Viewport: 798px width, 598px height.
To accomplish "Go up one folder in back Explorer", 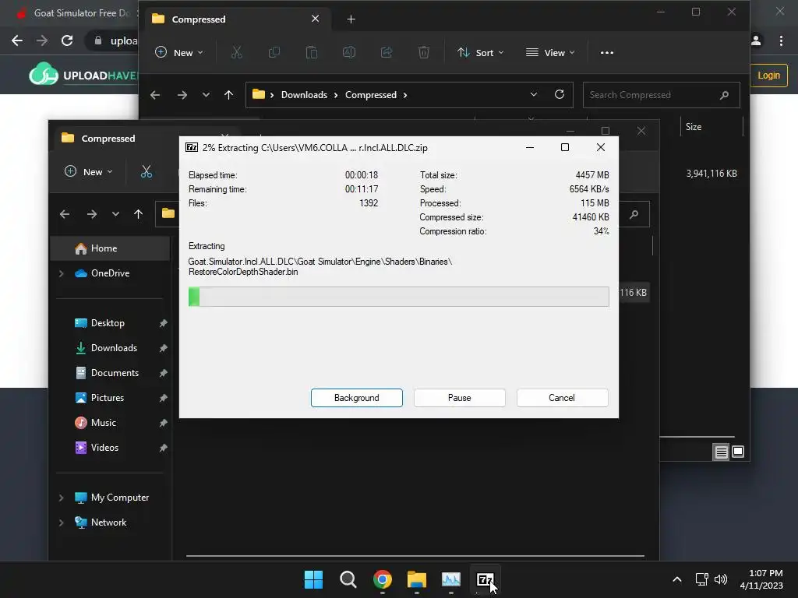I will tap(228, 95).
